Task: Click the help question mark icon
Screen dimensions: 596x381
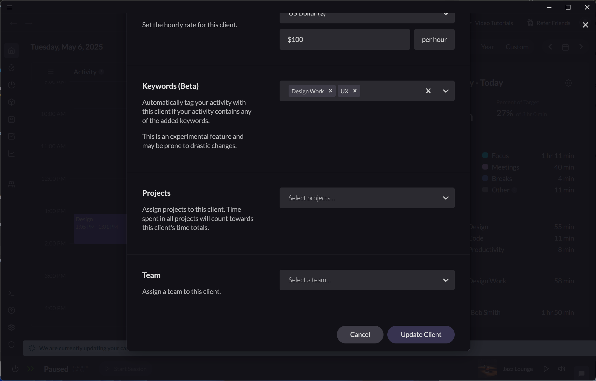Action: click(x=11, y=310)
